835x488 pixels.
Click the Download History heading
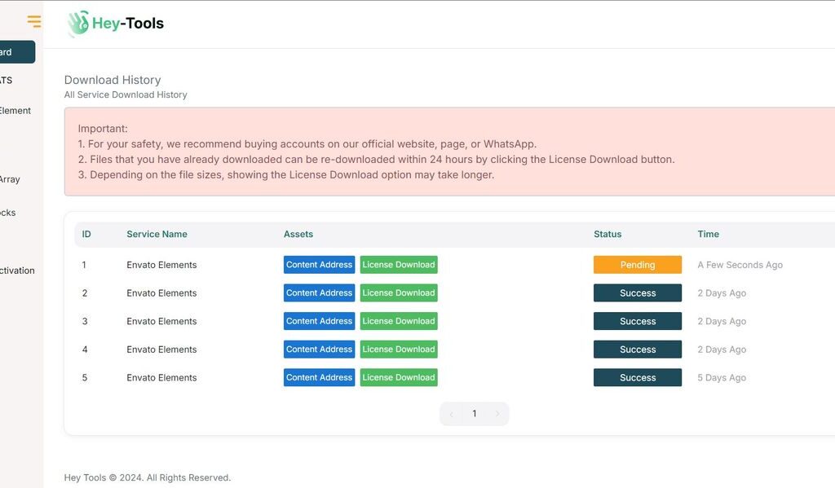113,80
